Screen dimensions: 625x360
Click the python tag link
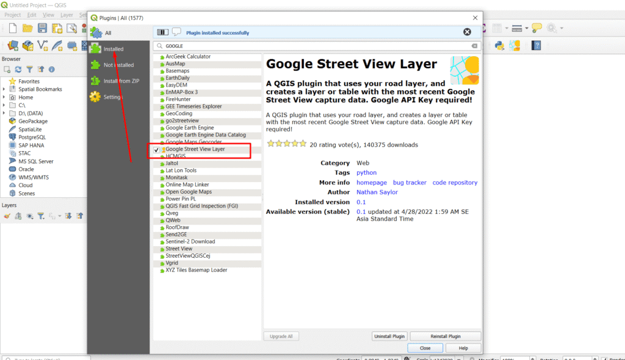tap(366, 172)
